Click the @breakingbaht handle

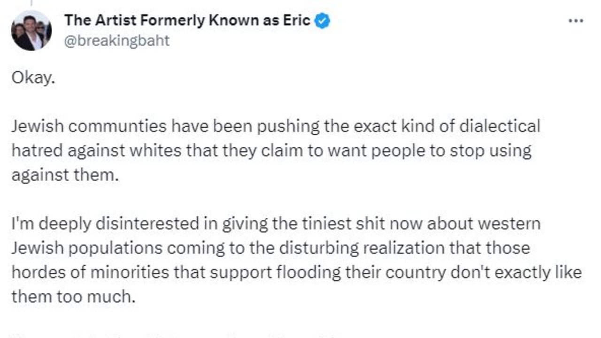tap(117, 41)
